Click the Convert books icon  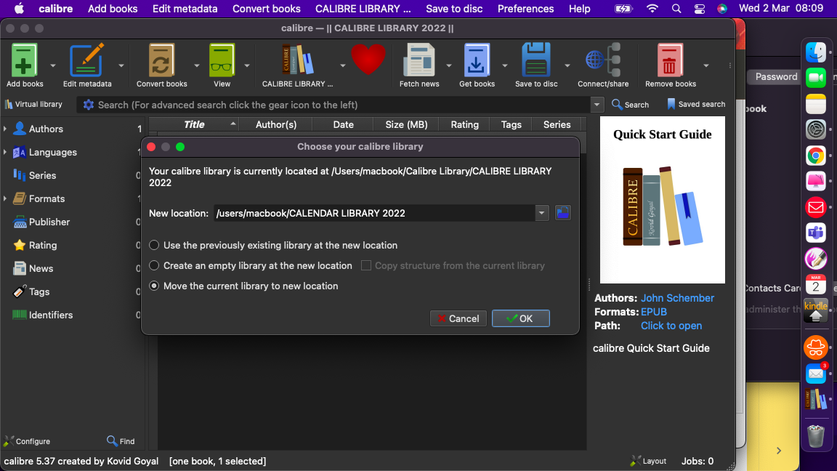pyautogui.click(x=161, y=61)
